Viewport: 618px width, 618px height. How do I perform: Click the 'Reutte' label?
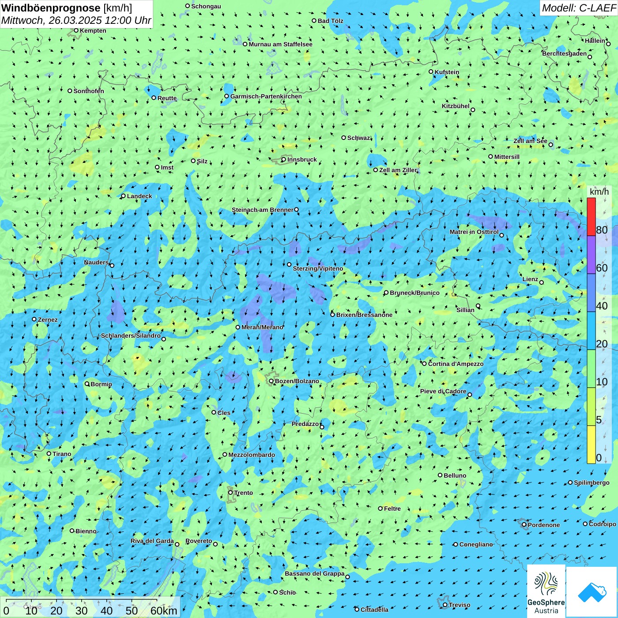[167, 98]
